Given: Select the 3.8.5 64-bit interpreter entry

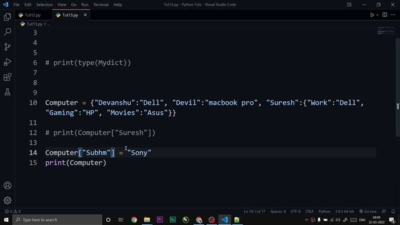Looking at the screenshot, I should (x=344, y=211).
